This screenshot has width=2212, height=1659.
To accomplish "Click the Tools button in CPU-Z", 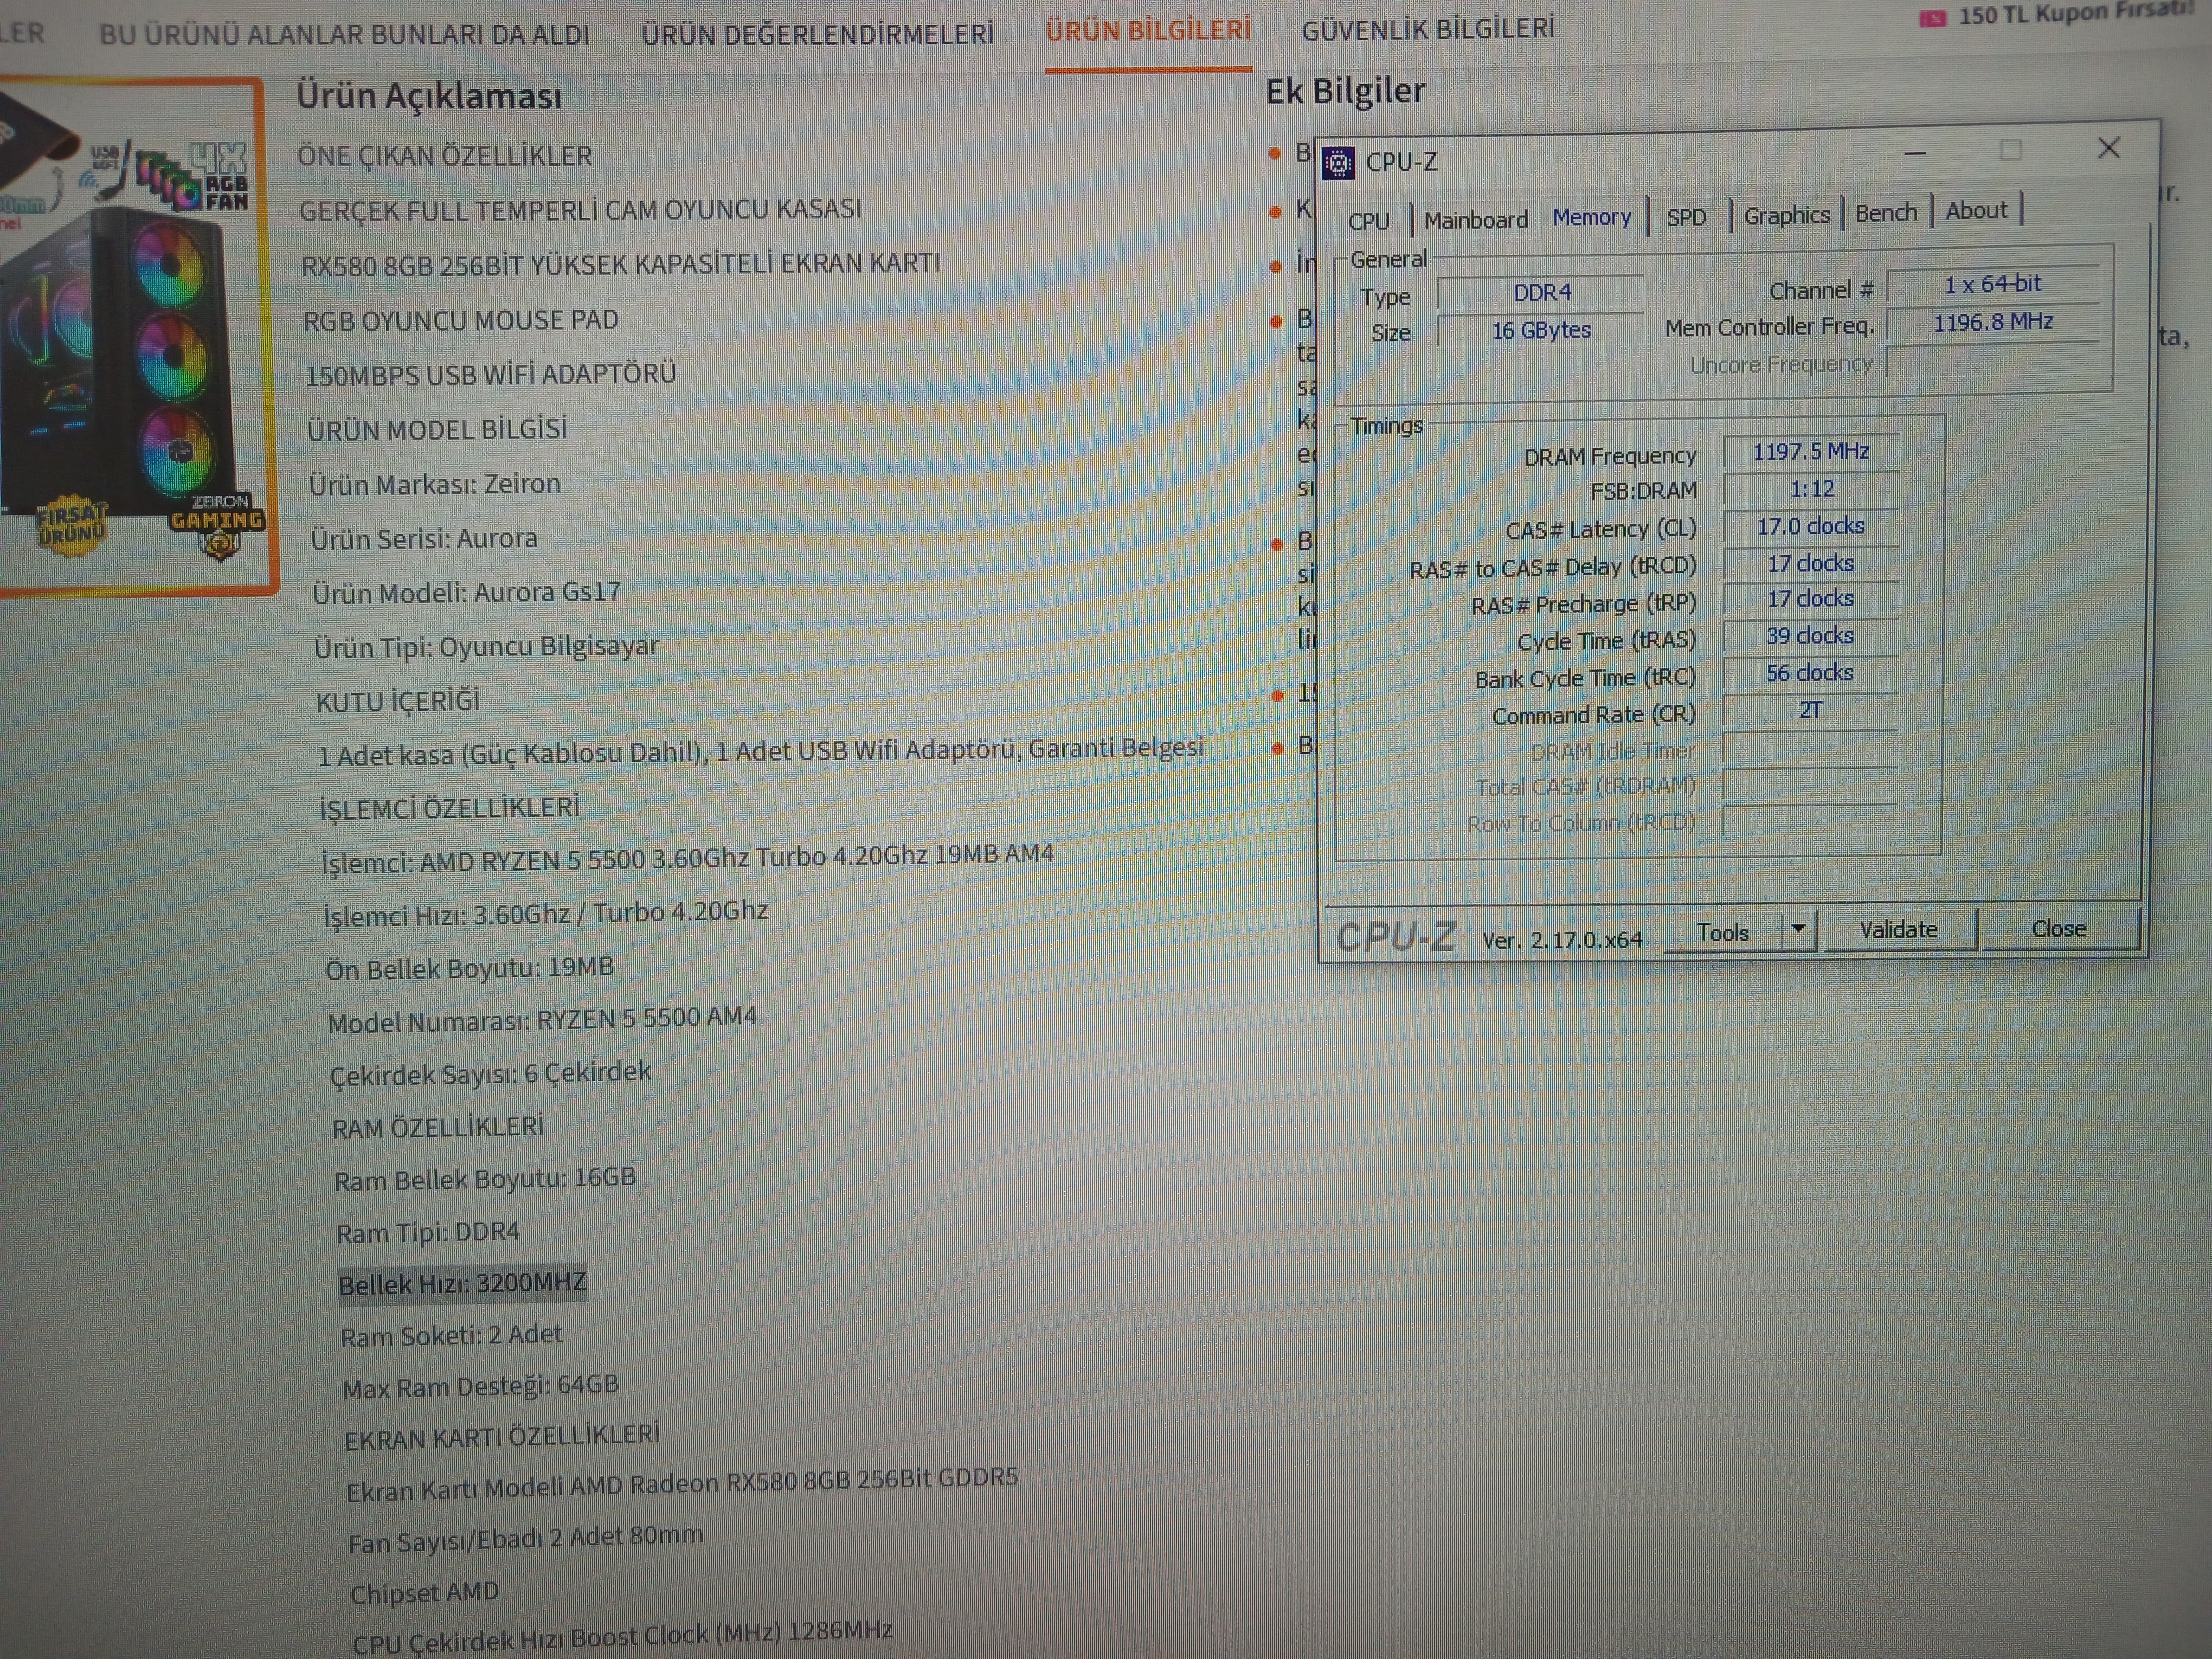I will [x=1722, y=933].
